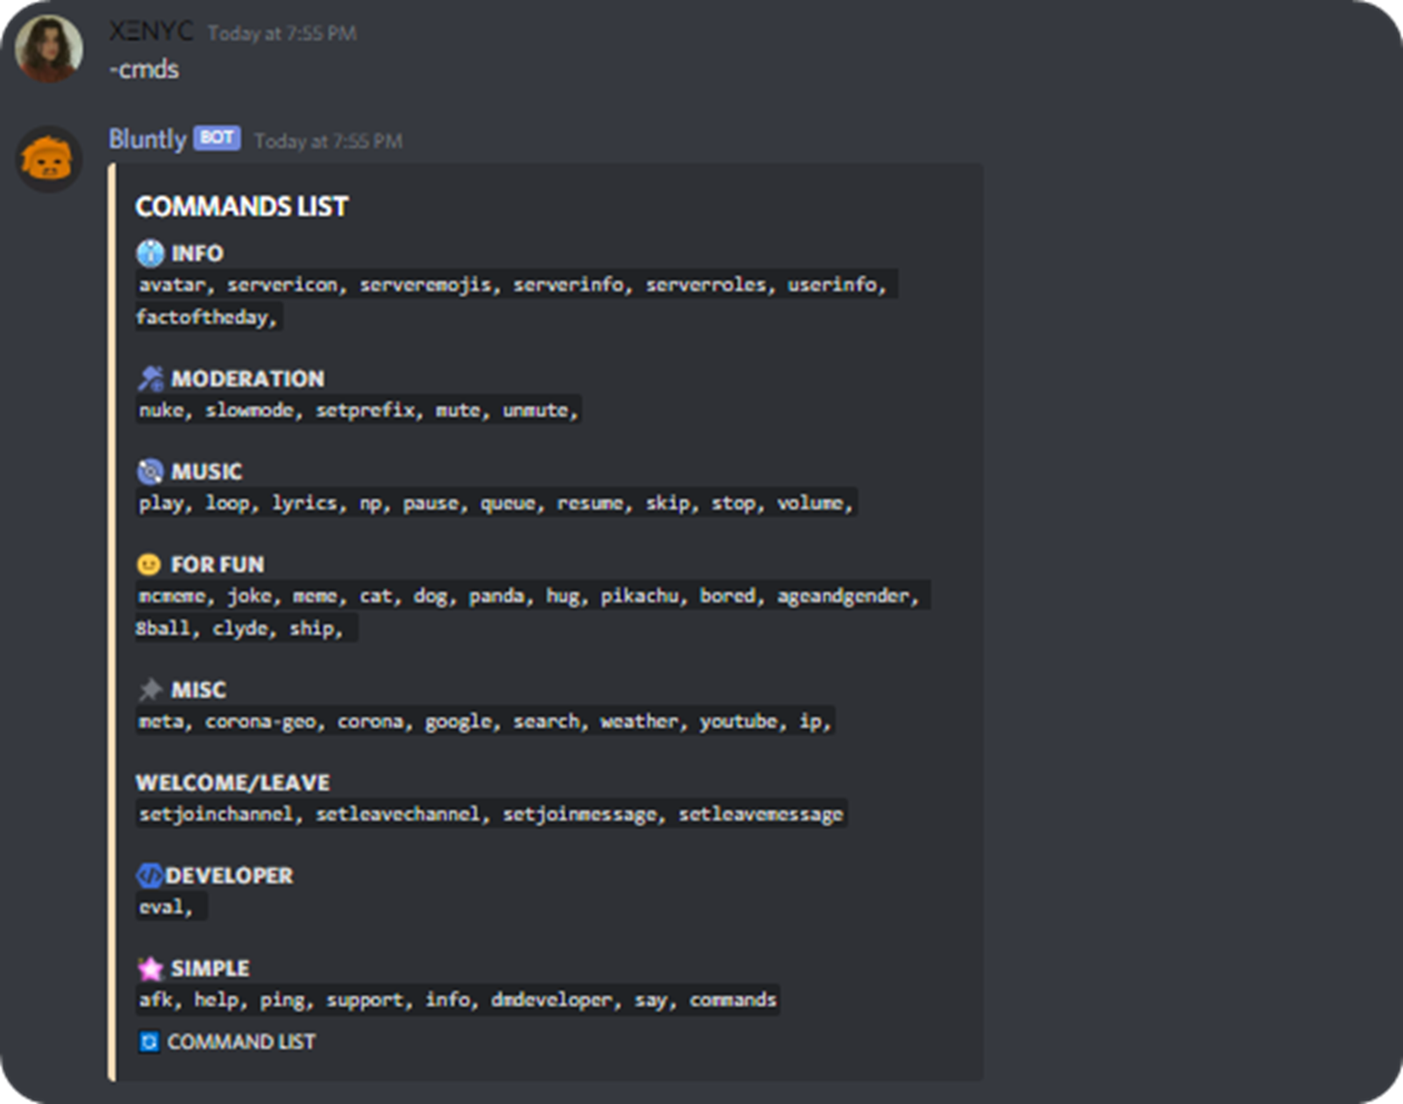Click the MUSIC disc icon
This screenshot has height=1104, width=1403.
click(x=150, y=472)
